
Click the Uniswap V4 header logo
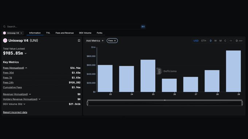(x=5, y=41)
